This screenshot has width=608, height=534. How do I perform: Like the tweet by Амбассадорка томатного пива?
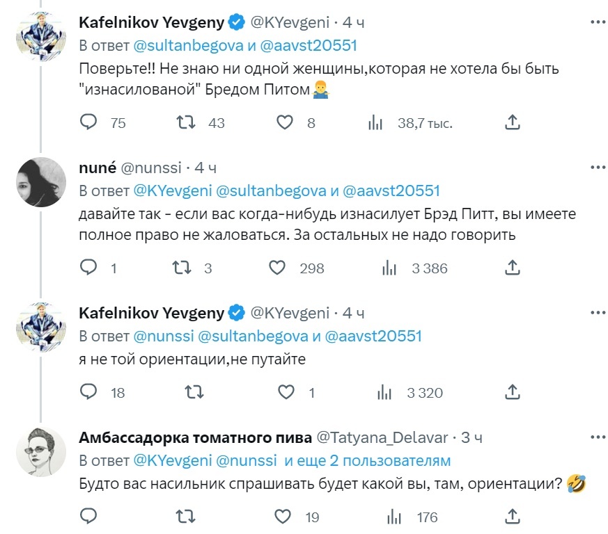[282, 517]
